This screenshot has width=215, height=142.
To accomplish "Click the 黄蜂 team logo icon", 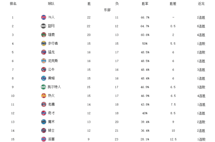I will 43,78.
